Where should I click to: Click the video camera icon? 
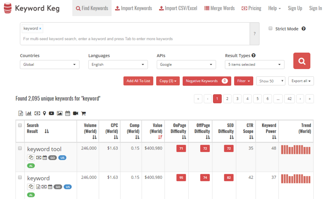75,113
